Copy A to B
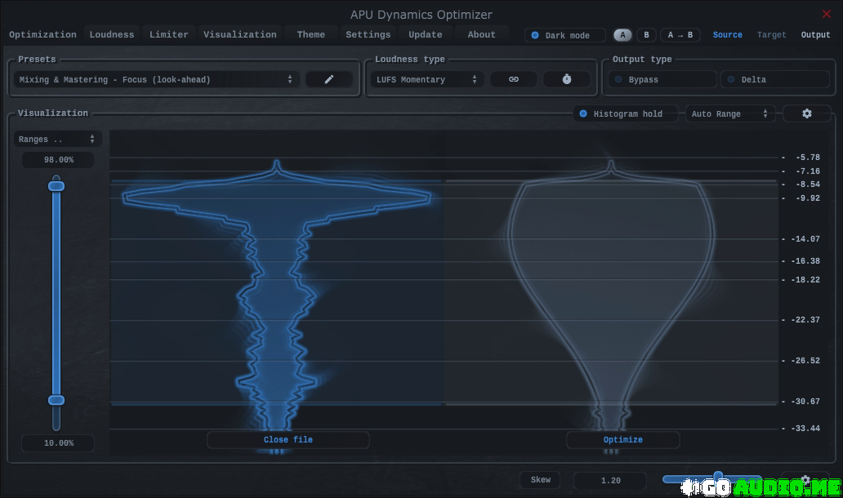 pos(680,35)
